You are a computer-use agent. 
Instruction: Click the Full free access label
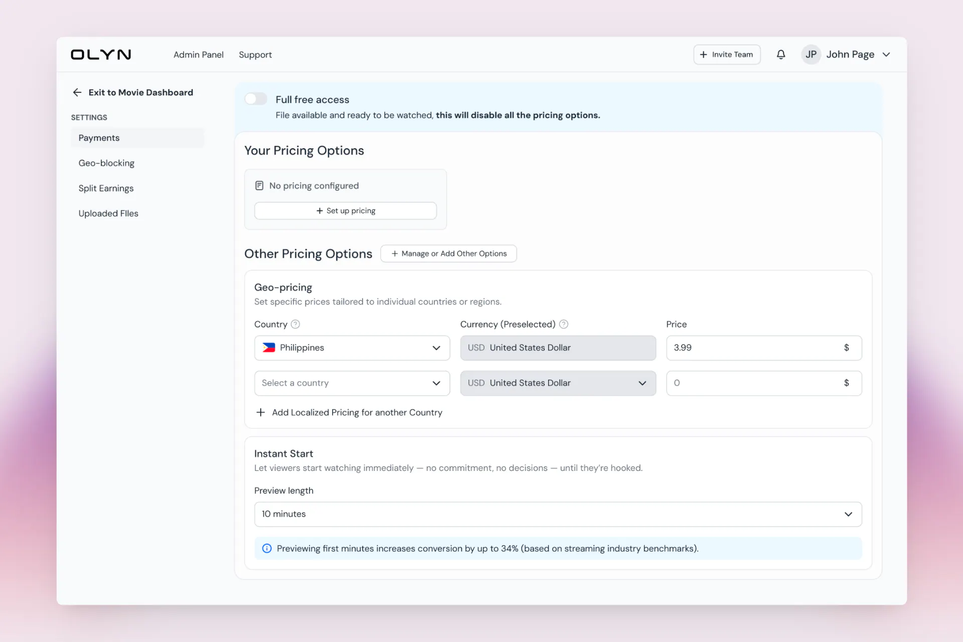click(312, 99)
